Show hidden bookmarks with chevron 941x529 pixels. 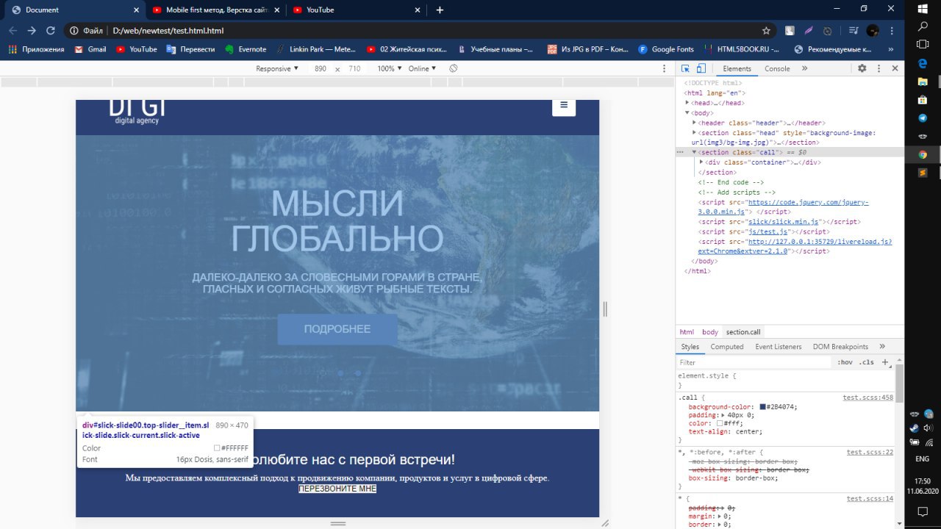[x=891, y=49]
